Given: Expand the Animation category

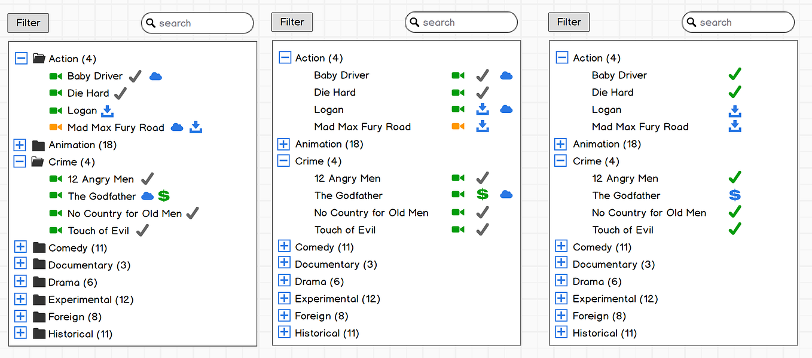Looking at the screenshot, I should point(20,145).
